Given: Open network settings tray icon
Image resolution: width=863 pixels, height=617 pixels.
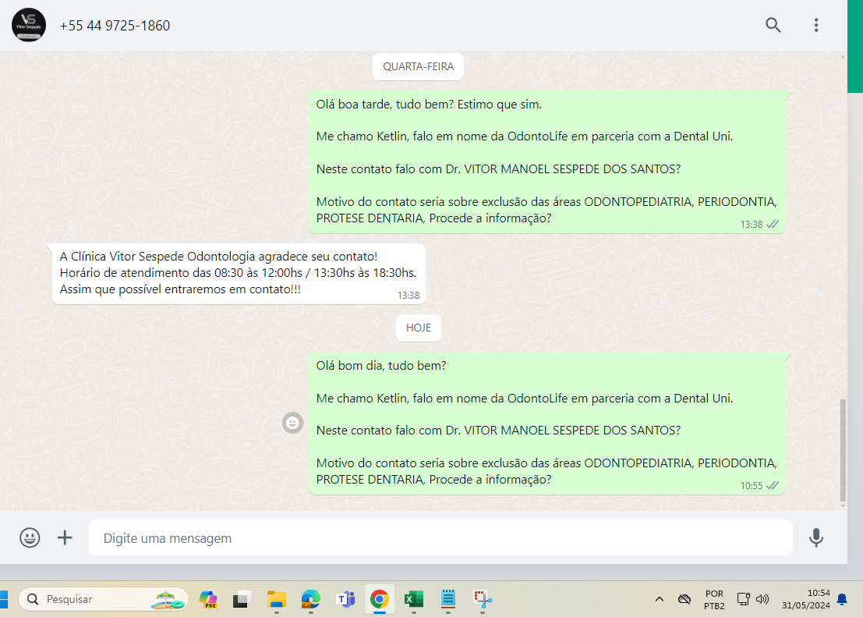Looking at the screenshot, I should click(x=744, y=599).
